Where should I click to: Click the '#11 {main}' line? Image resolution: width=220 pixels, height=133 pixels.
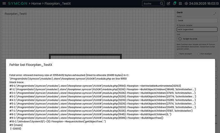click(x=16, y=125)
